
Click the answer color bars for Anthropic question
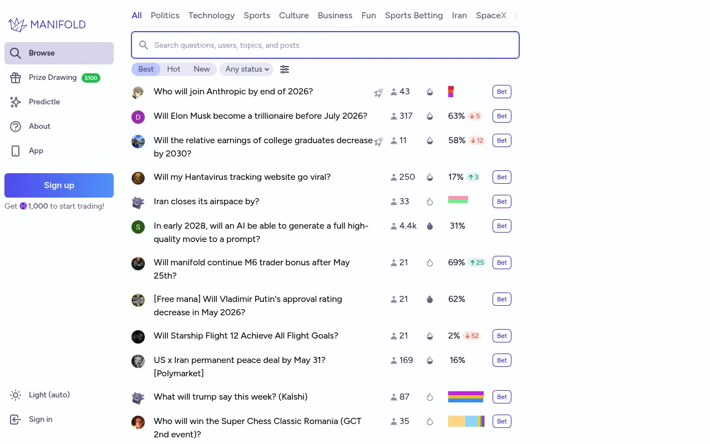pyautogui.click(x=451, y=92)
